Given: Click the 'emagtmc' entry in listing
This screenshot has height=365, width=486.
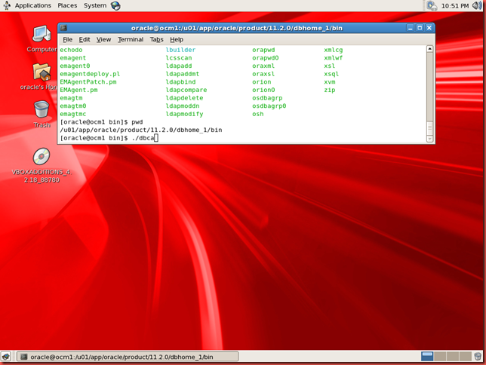Looking at the screenshot, I should (x=73, y=114).
